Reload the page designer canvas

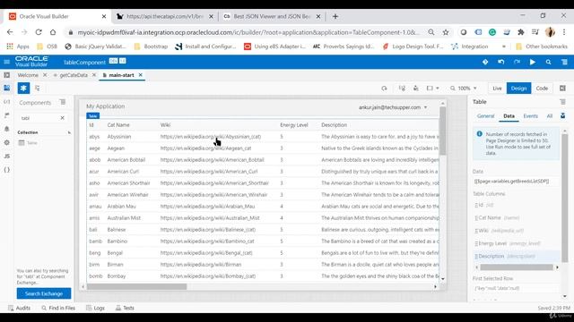[x=384, y=89]
